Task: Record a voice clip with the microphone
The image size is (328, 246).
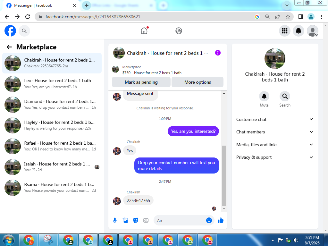Action: click(115, 220)
